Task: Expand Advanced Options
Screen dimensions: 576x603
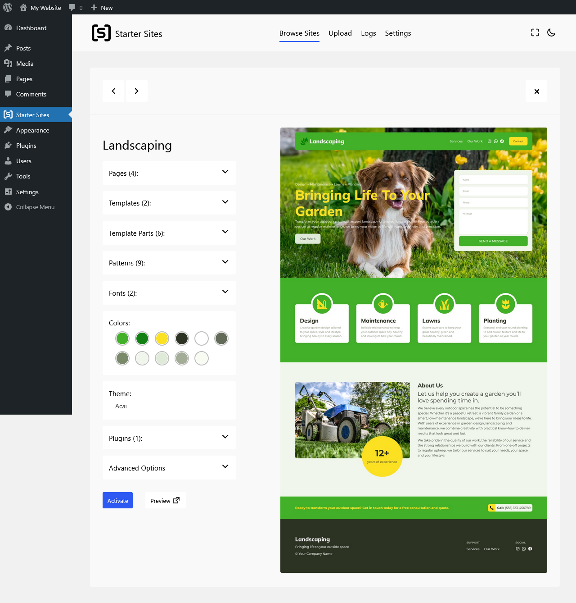Action: point(169,468)
